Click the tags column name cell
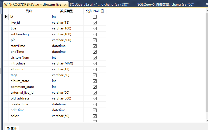208x130 pixels. [x=29, y=75]
